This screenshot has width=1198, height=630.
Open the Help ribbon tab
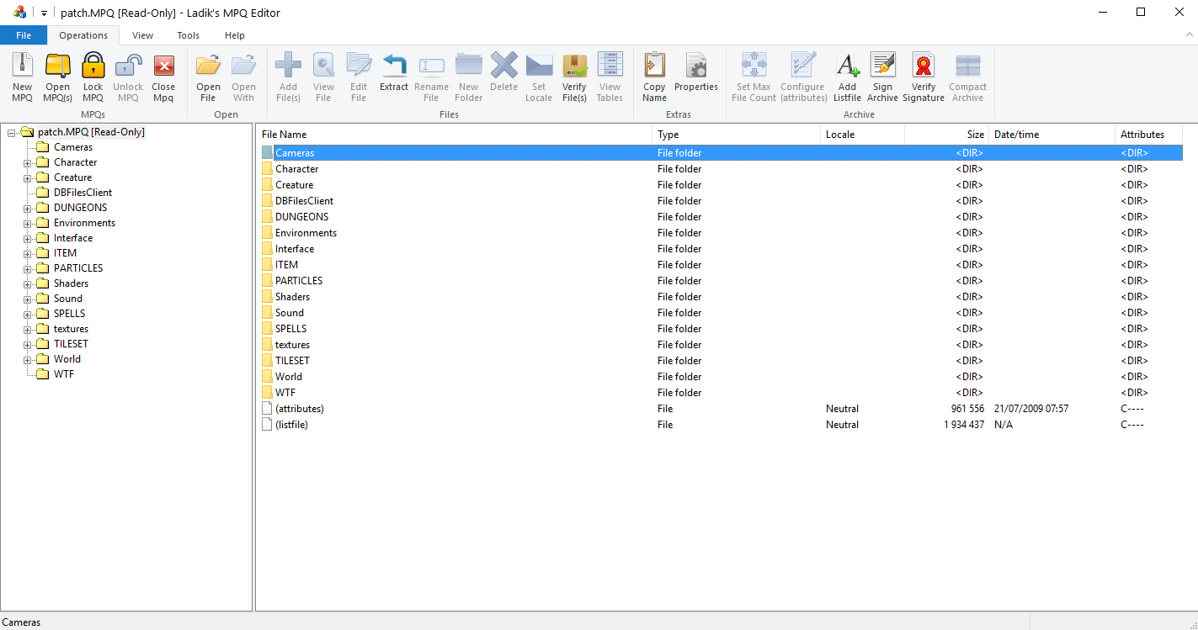click(235, 35)
